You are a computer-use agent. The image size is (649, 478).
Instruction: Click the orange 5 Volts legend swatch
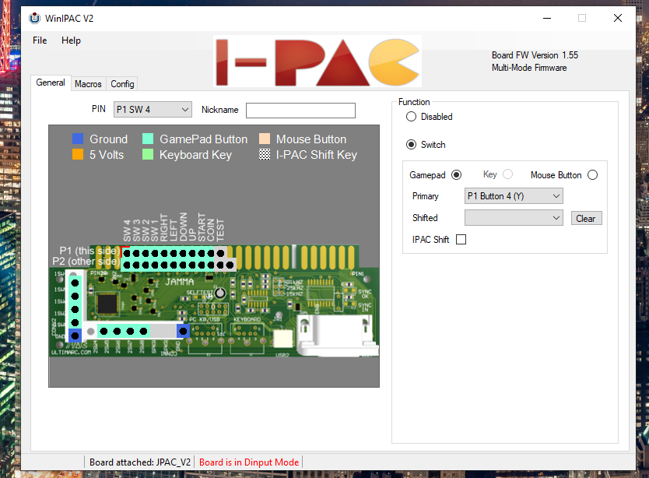click(x=78, y=154)
